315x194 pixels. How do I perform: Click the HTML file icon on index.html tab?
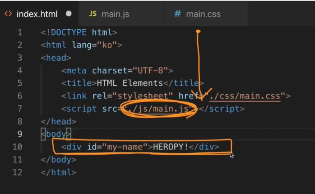pyautogui.click(x=8, y=14)
